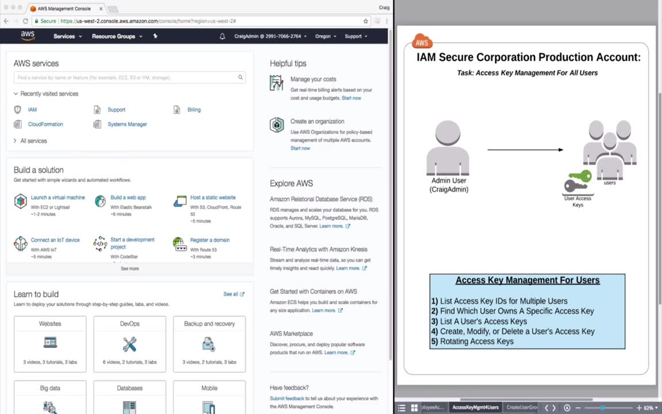Go to previous diagram page arrow

(x=546, y=408)
